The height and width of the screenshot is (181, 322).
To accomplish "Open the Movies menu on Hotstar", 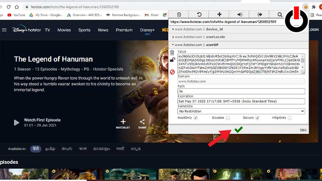I will [x=64, y=30].
